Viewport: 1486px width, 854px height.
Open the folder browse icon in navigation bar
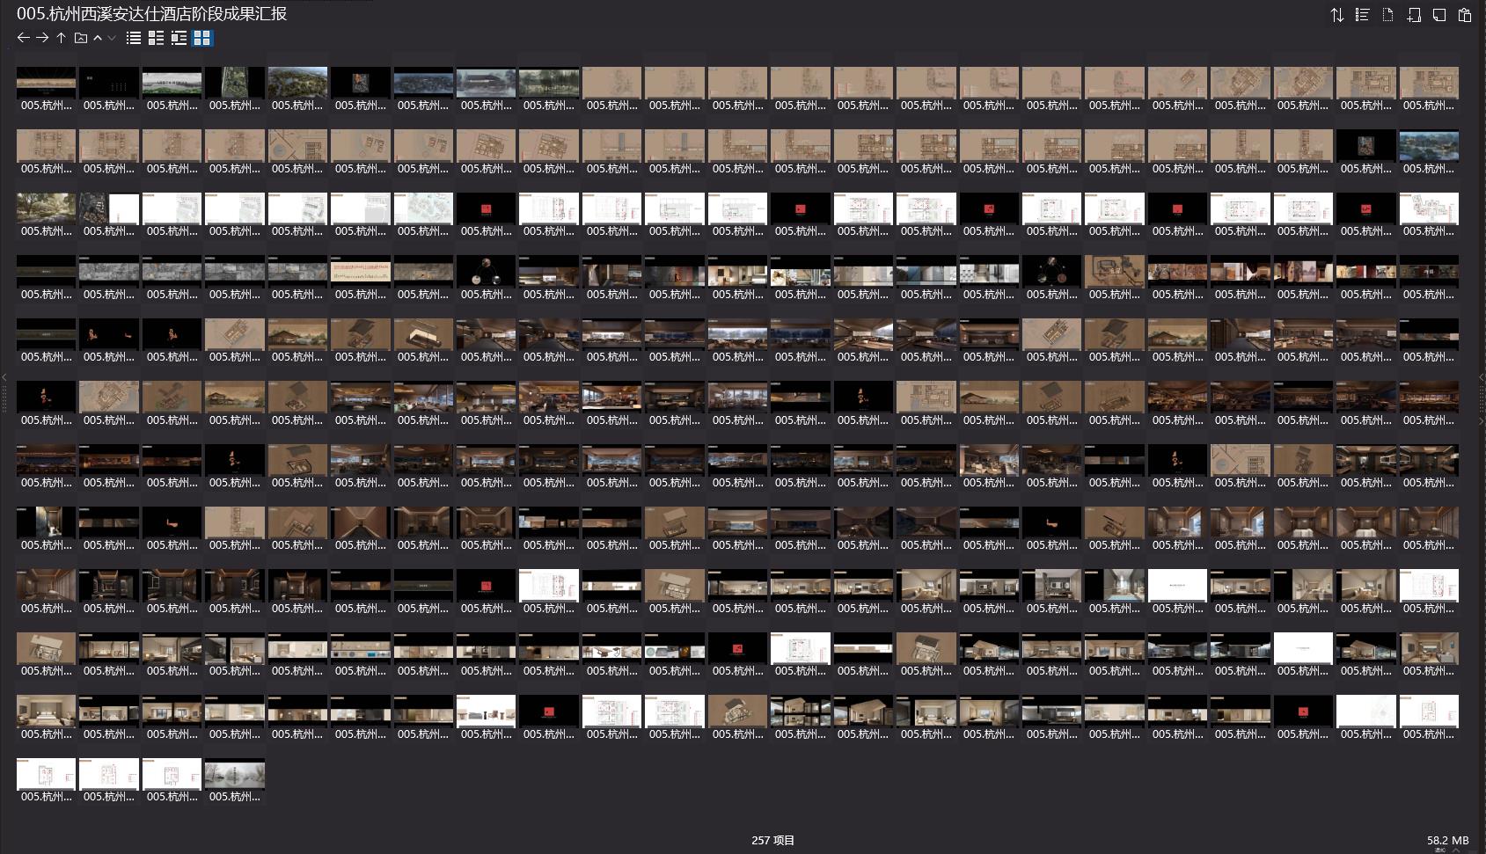(x=81, y=38)
